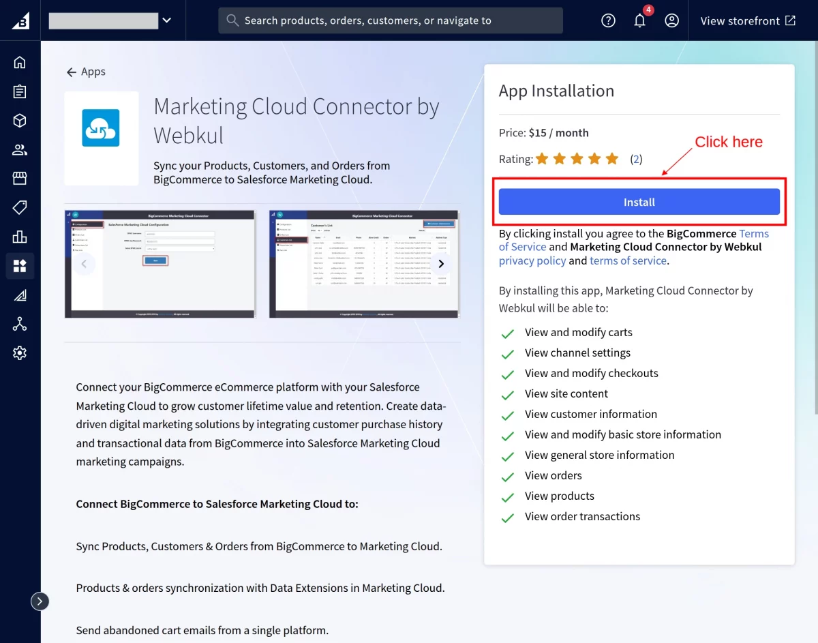The image size is (818, 643).
Task: Open the Apps grid icon in sidebar
Action: 20,265
